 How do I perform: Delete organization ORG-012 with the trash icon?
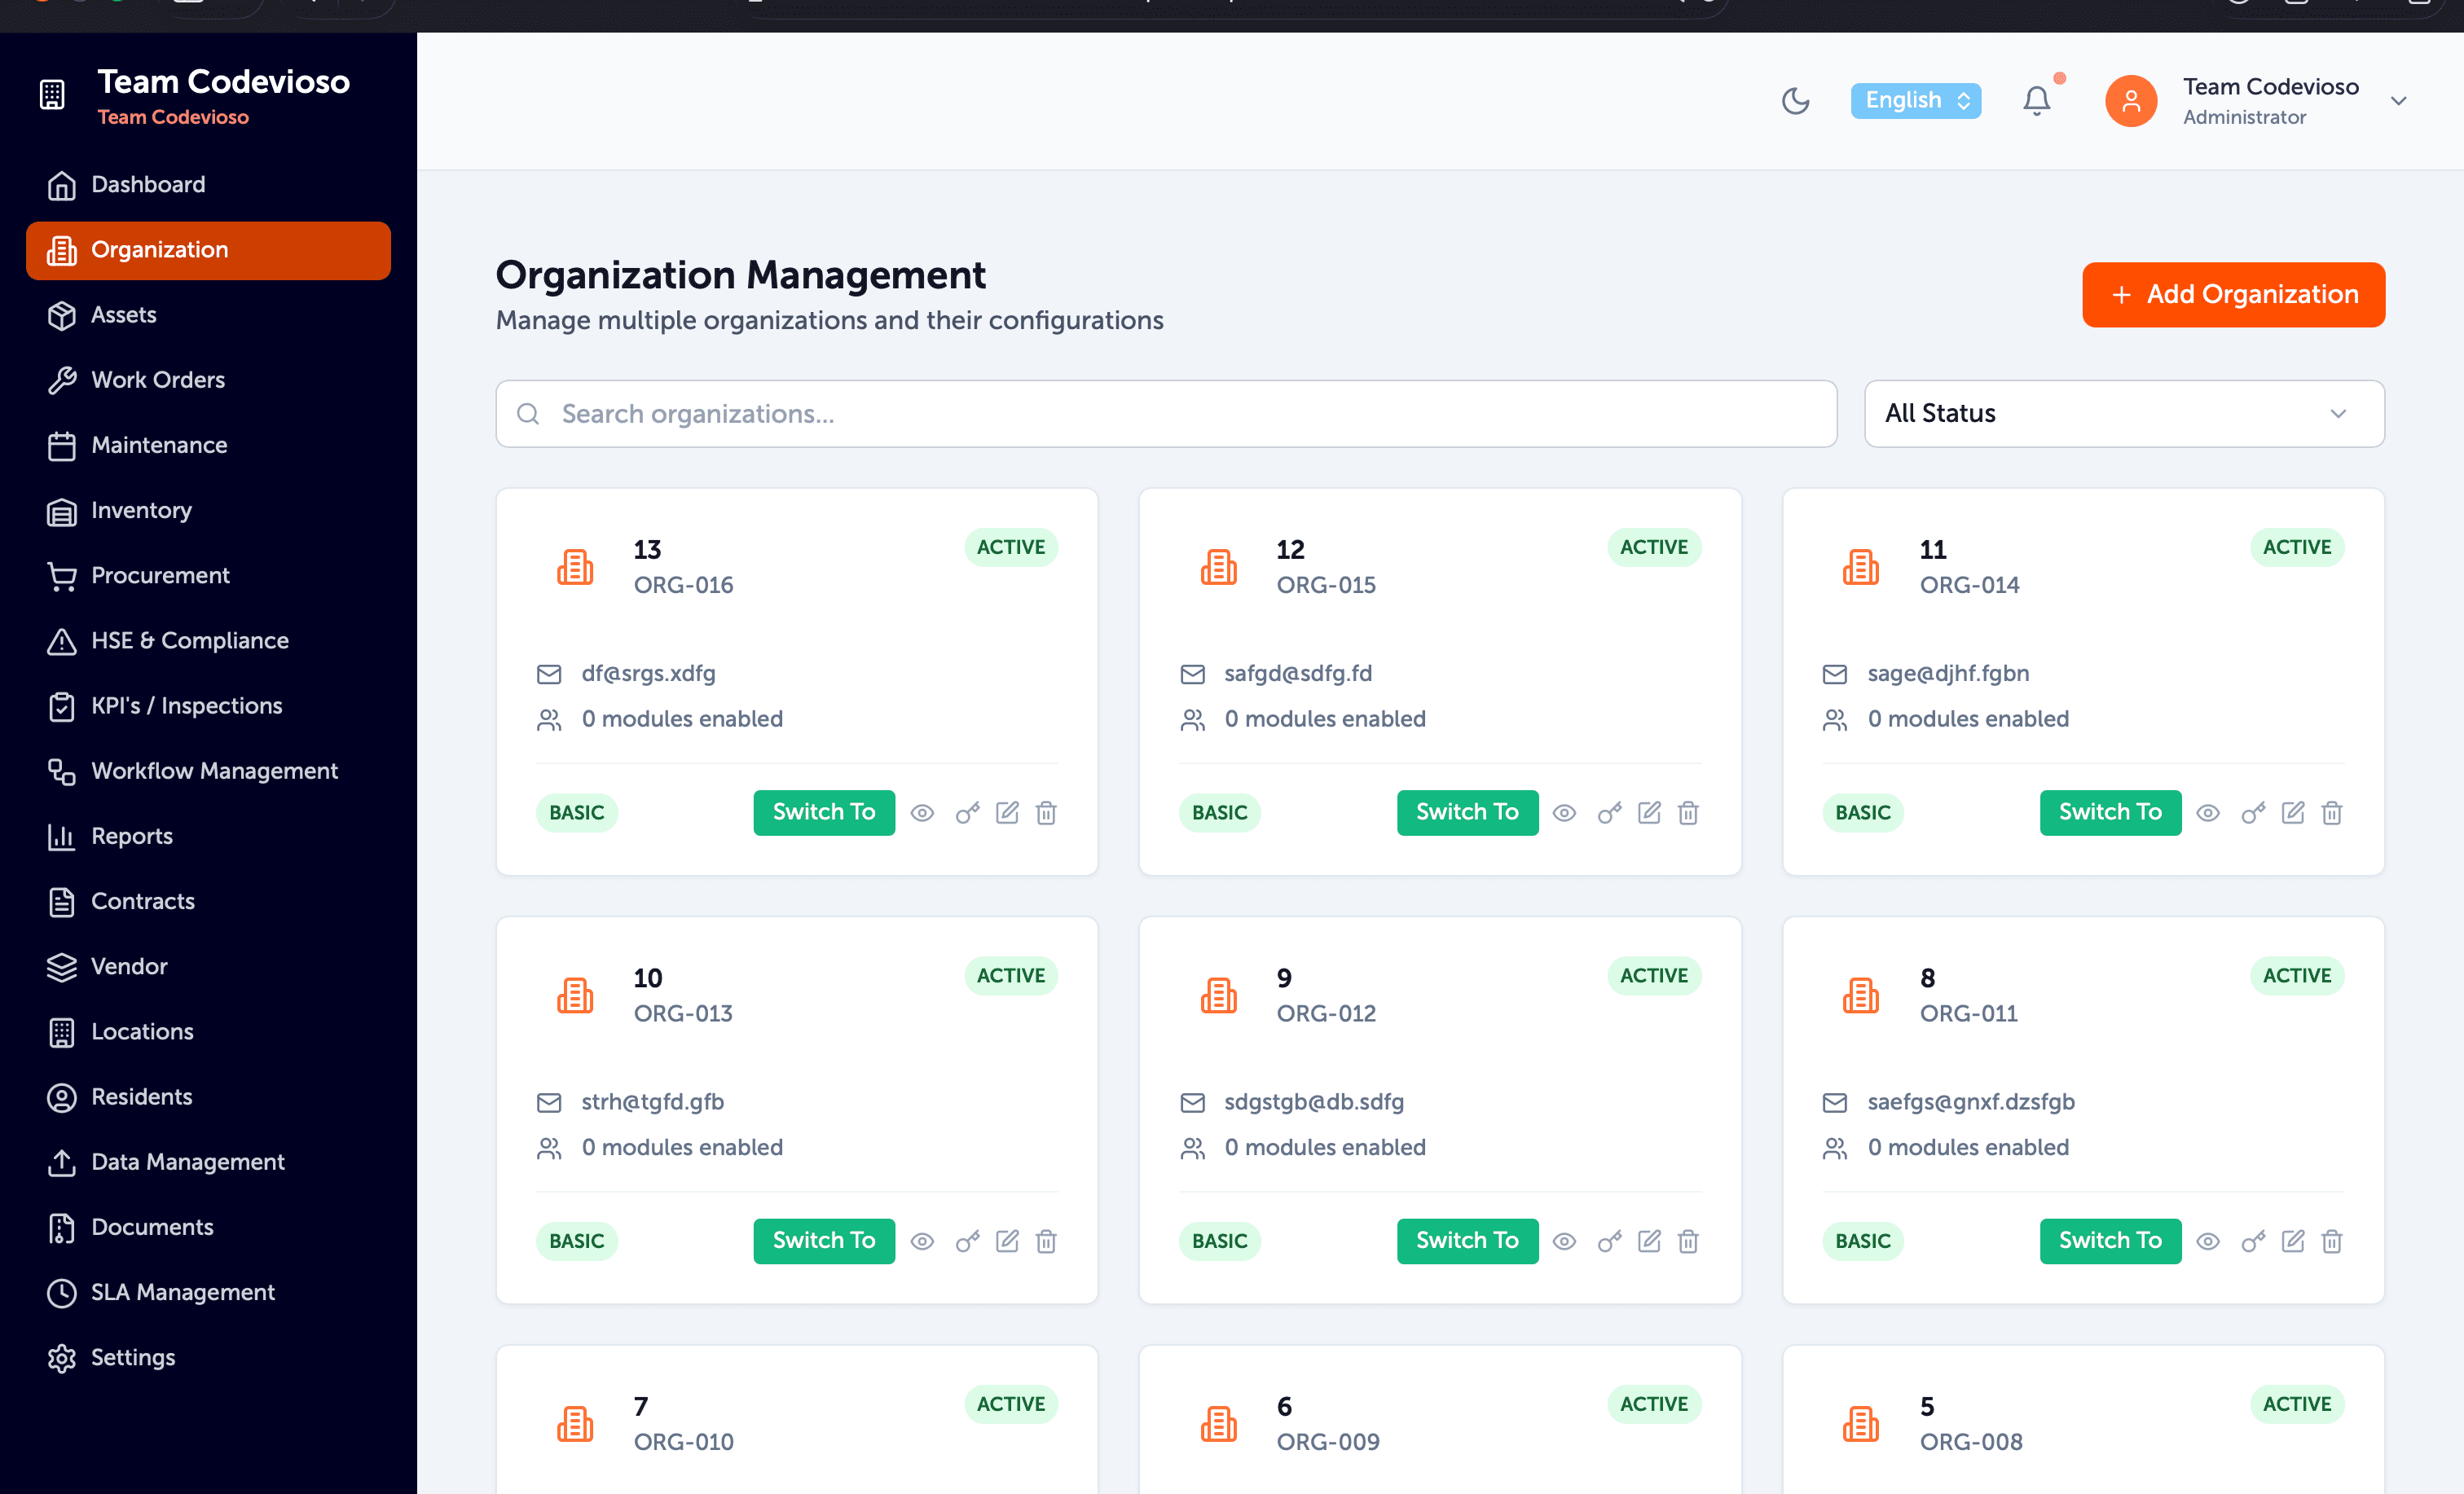pyautogui.click(x=1688, y=1241)
